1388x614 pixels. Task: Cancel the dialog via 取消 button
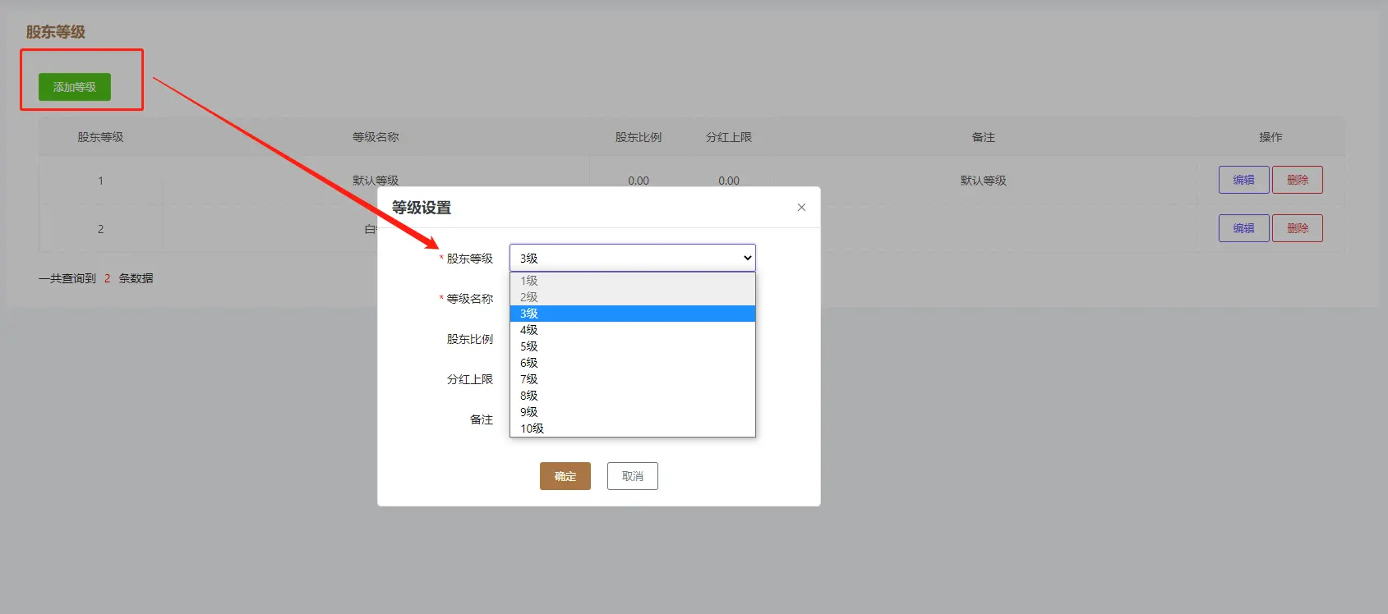632,476
